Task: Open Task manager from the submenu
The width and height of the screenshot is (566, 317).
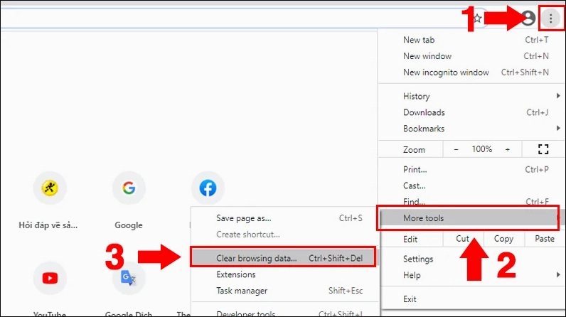Action: [x=284, y=291]
